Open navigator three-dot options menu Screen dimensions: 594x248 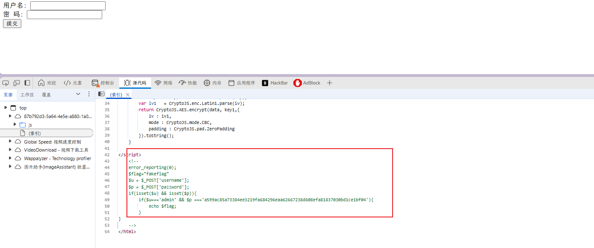pos(89,94)
